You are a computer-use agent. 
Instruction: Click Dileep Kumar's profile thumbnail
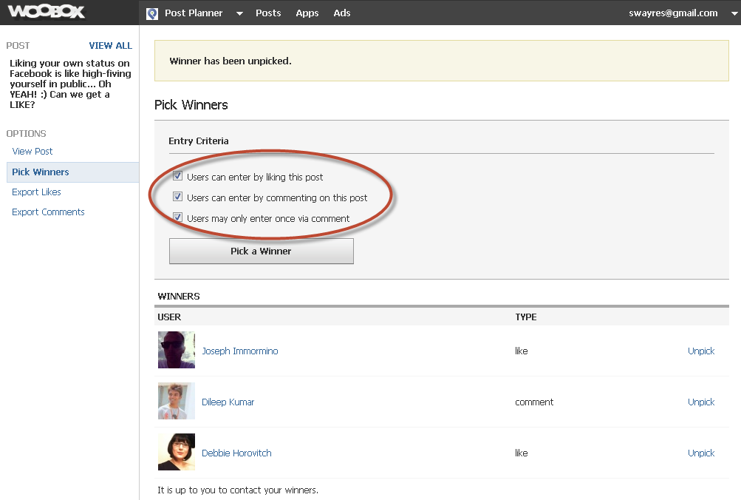(x=176, y=402)
